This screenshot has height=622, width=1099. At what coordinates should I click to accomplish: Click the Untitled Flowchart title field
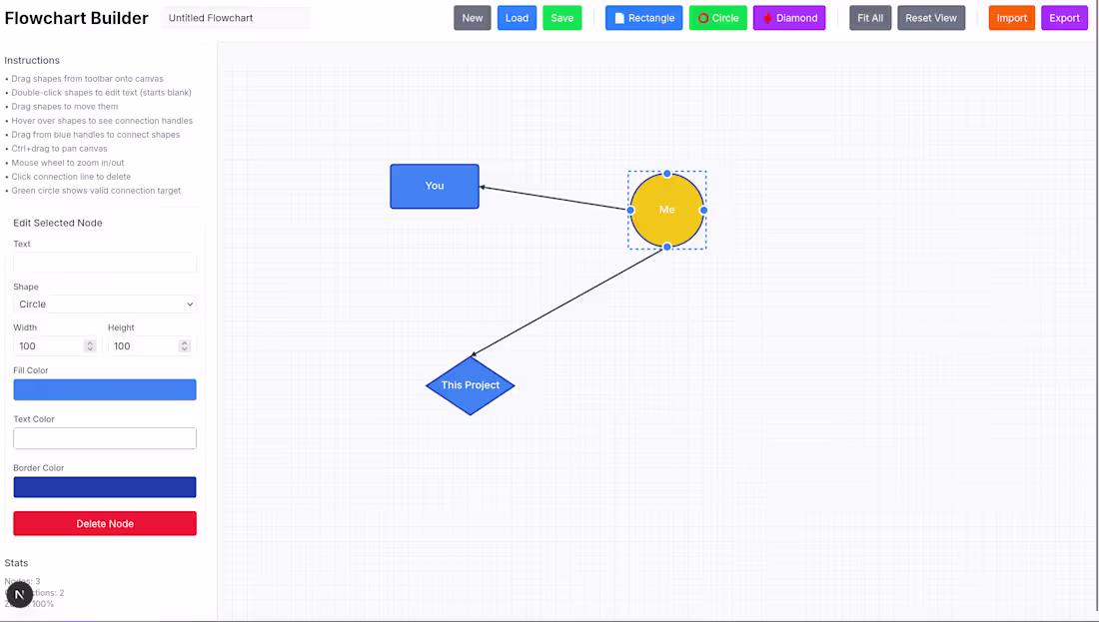[236, 18]
